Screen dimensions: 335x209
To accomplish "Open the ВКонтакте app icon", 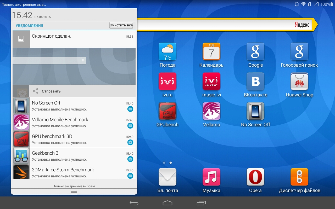I will (255, 82).
